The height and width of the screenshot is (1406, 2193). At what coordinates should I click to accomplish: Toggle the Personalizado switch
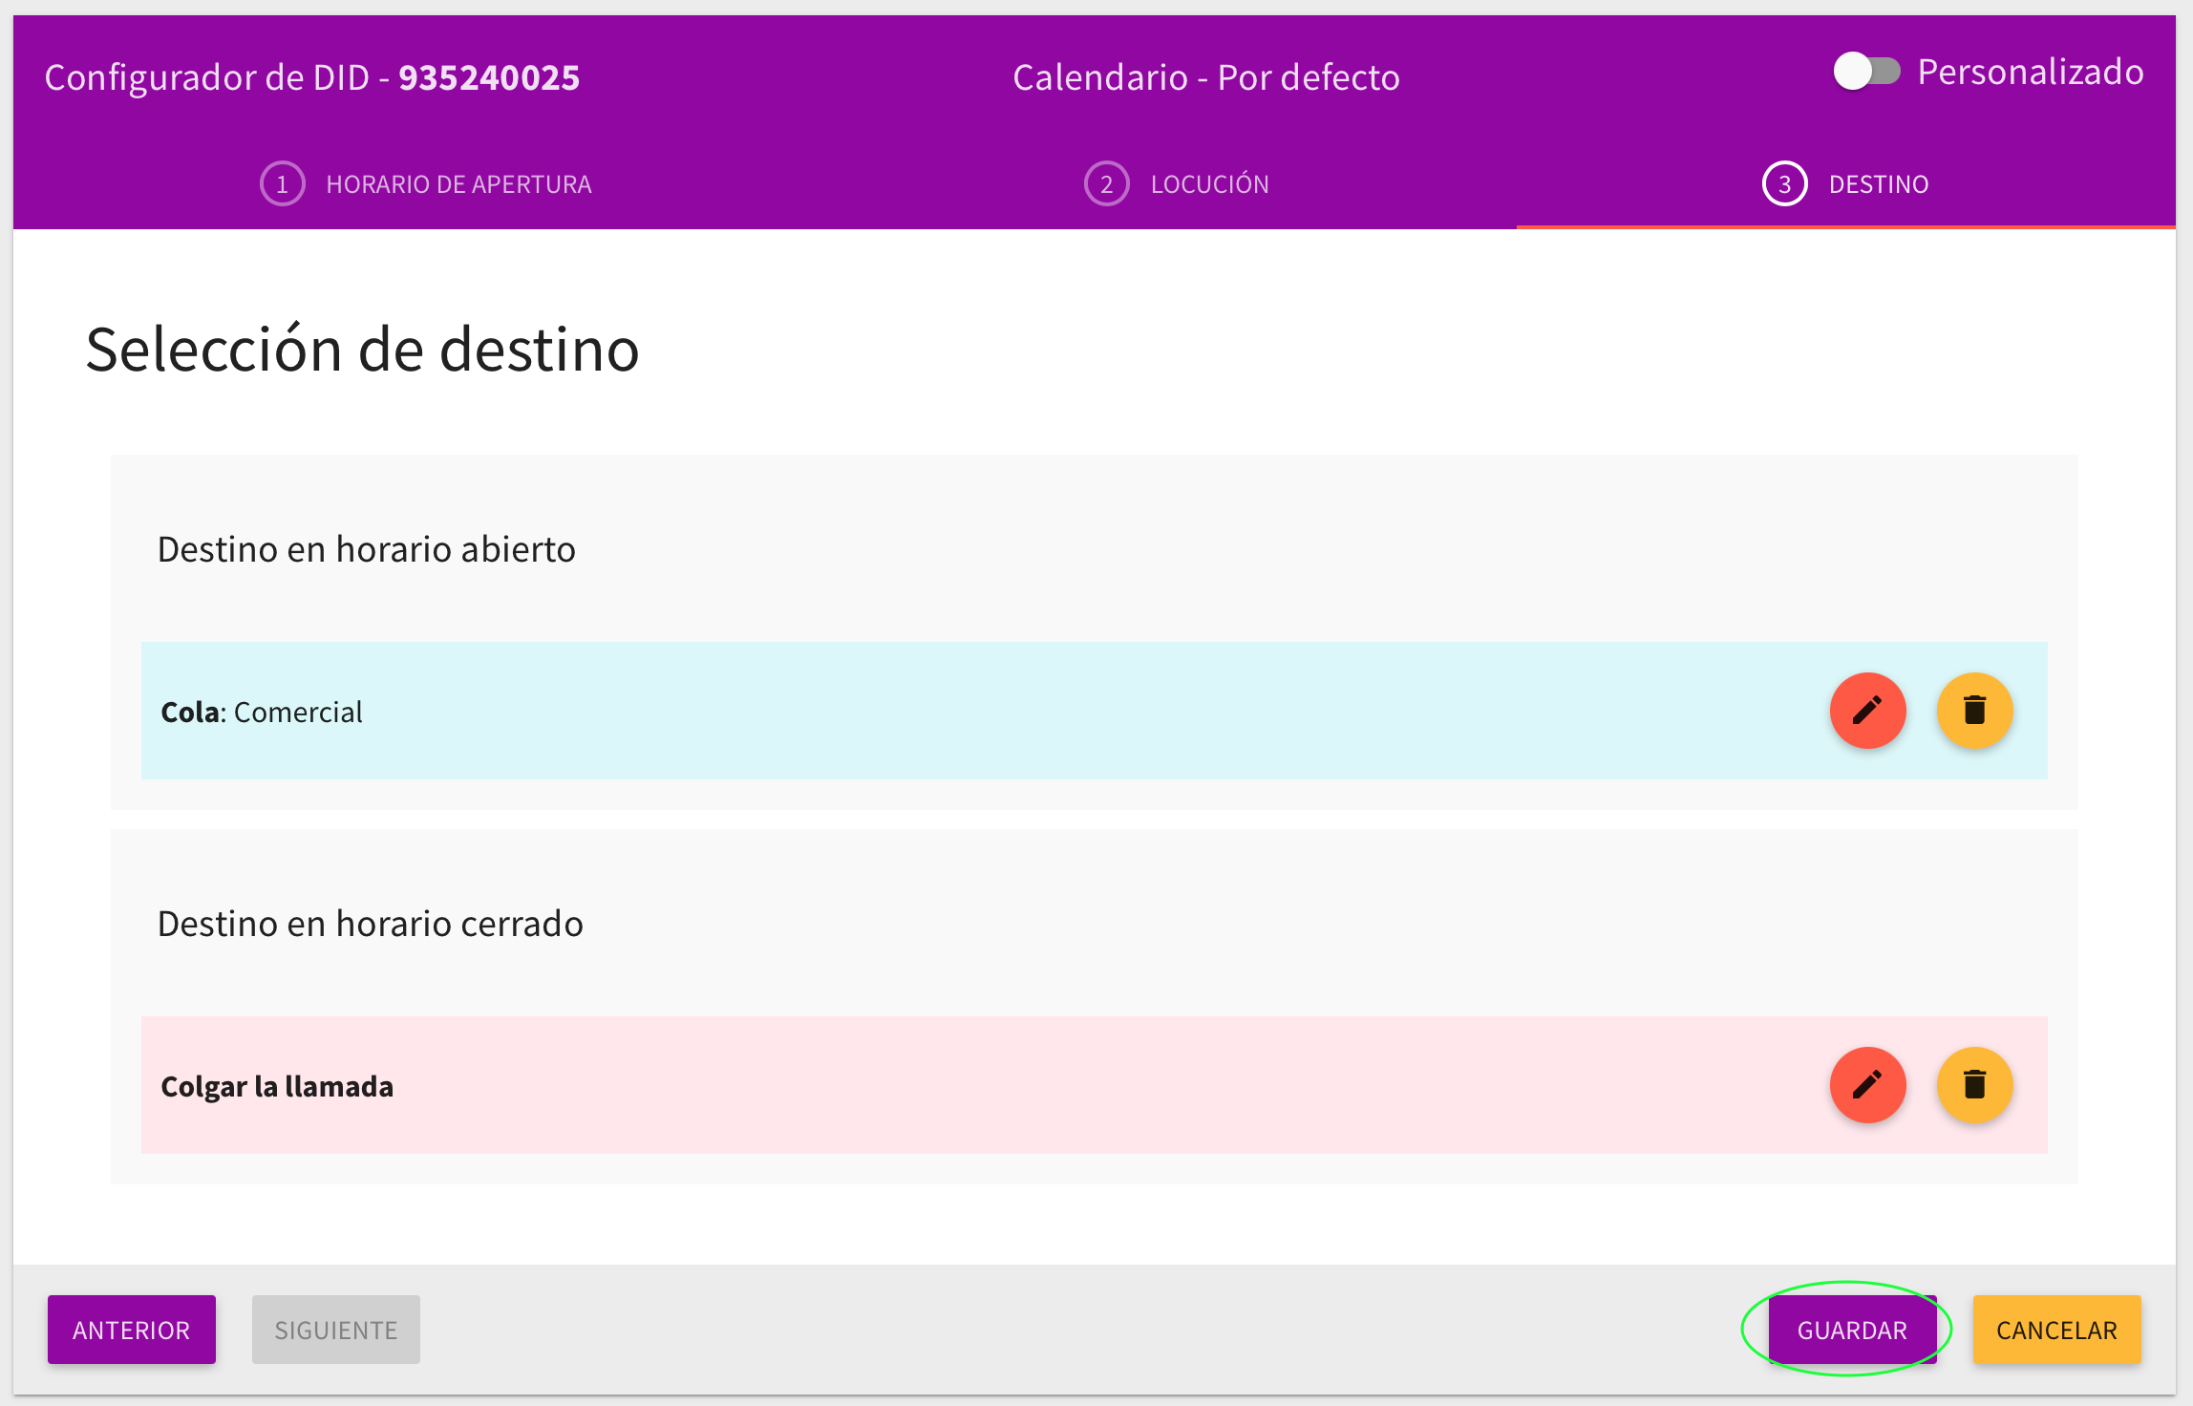(x=1866, y=72)
